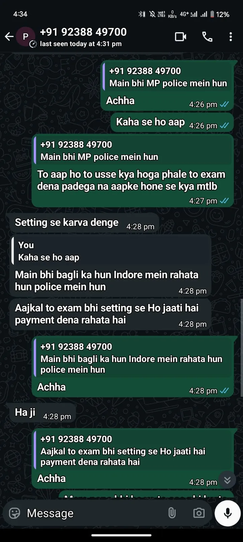Viewport: 243px width, 542px height.
Task: Attach a file with the paperclip icon
Action: point(172,513)
